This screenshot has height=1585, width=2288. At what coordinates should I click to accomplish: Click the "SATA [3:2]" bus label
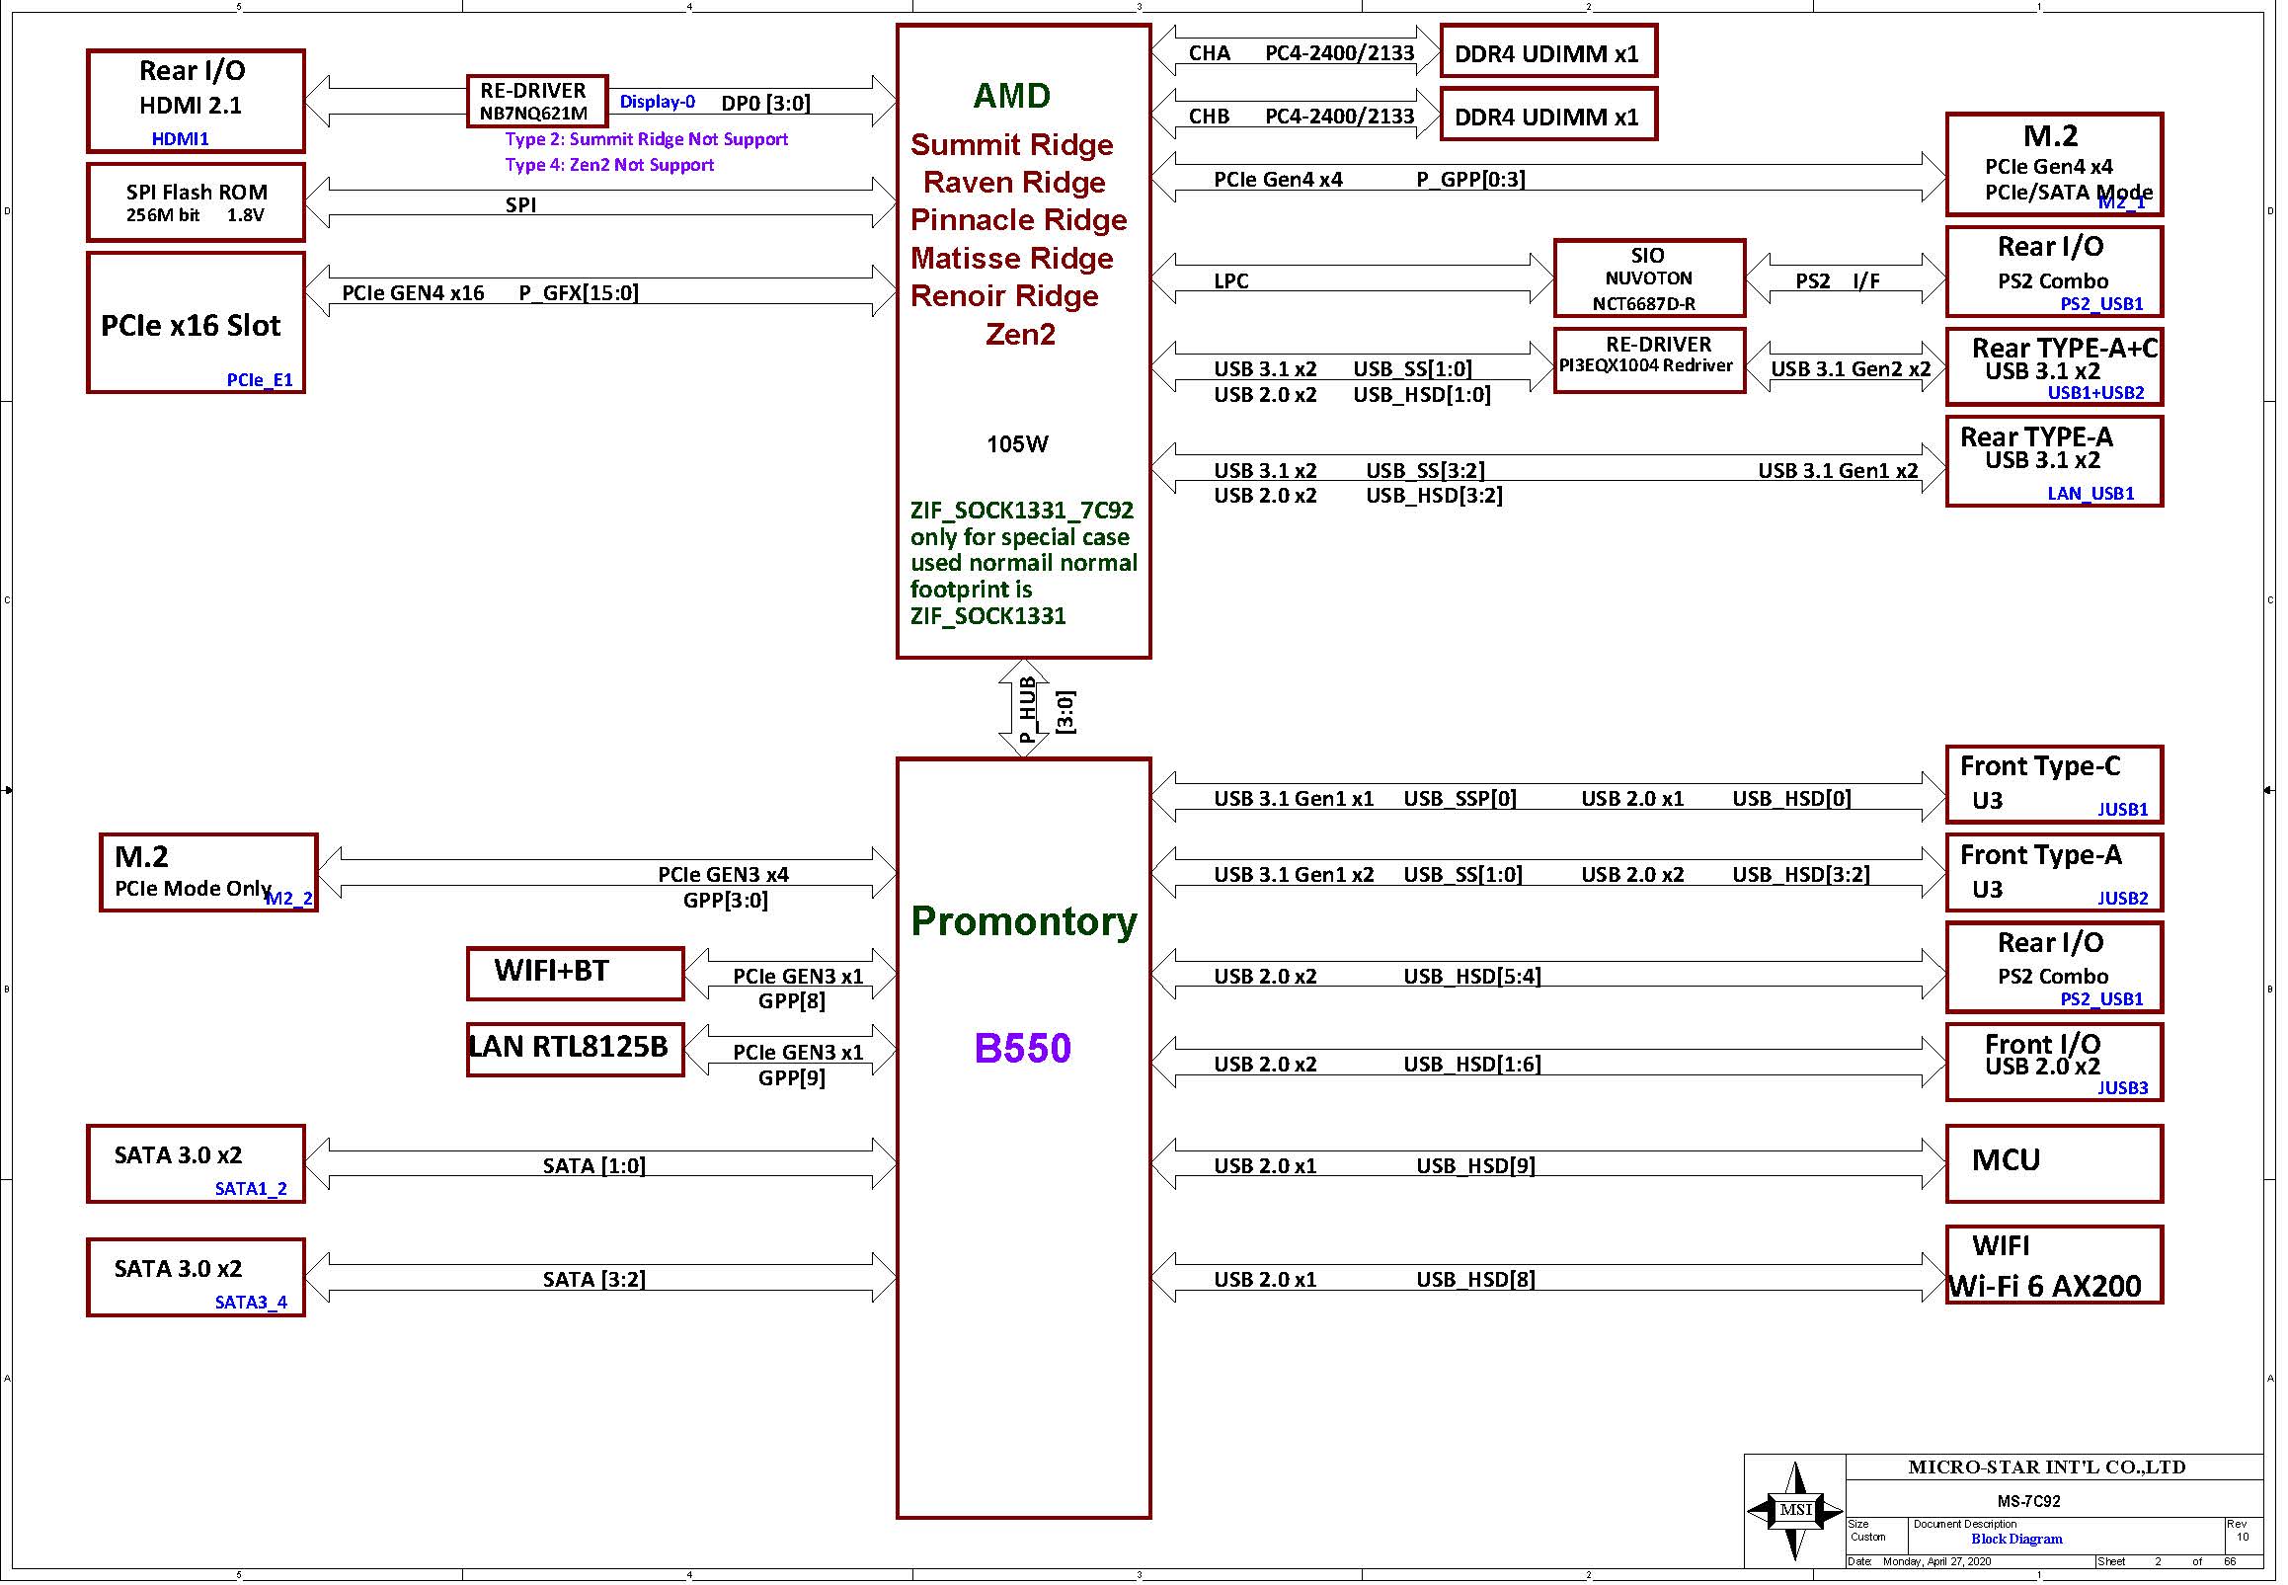593,1280
